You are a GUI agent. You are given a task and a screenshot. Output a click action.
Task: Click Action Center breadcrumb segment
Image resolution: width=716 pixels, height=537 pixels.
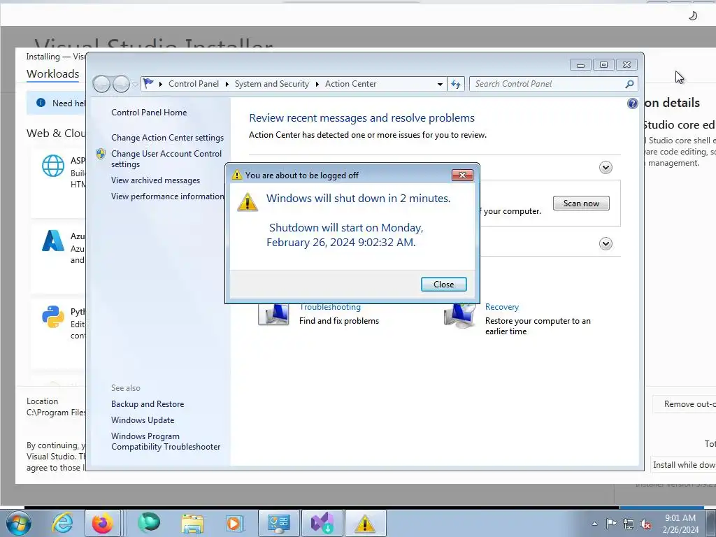pyautogui.click(x=351, y=84)
